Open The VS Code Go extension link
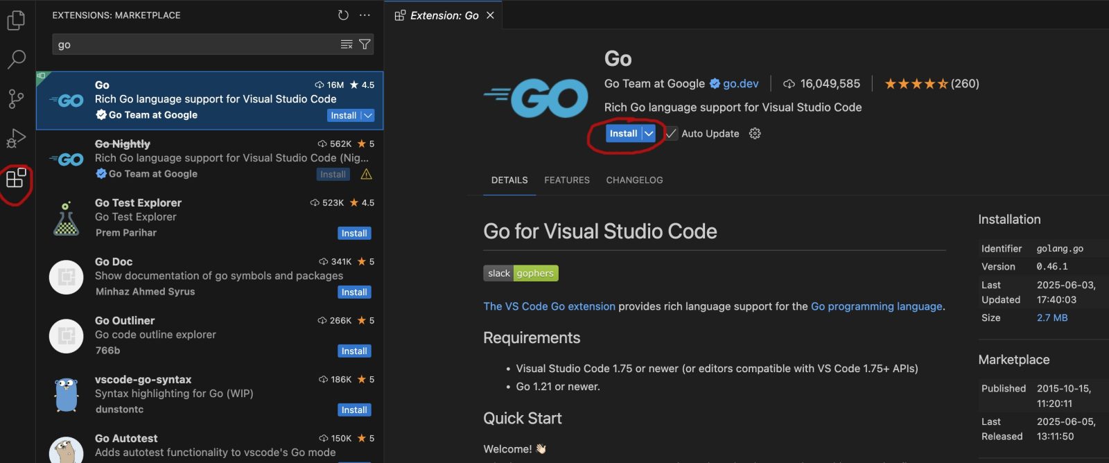1109x463 pixels. [x=549, y=306]
